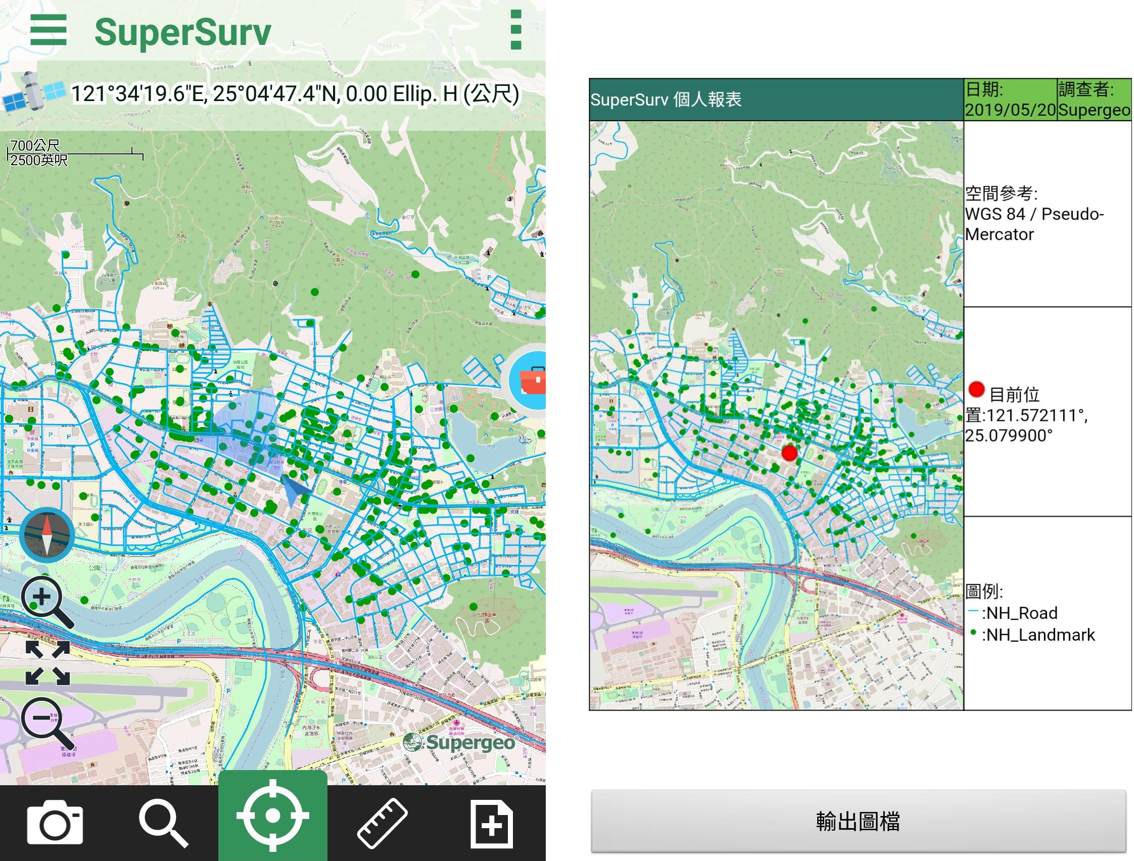The width and height of the screenshot is (1134, 861).
Task: Open the three-dot overflow menu
Action: (x=516, y=30)
